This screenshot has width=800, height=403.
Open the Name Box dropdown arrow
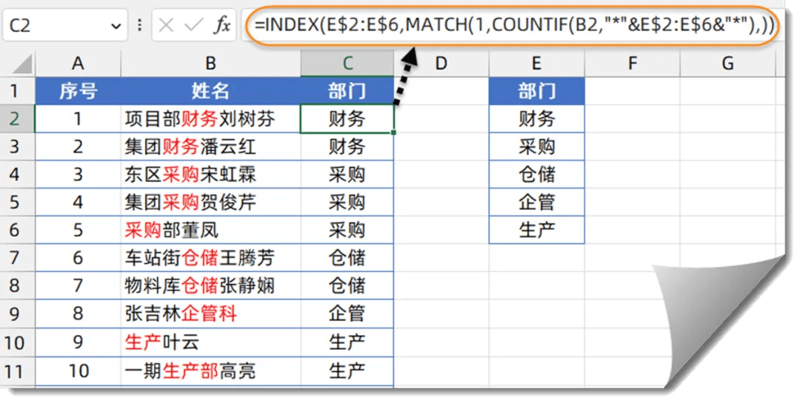pyautogui.click(x=116, y=25)
